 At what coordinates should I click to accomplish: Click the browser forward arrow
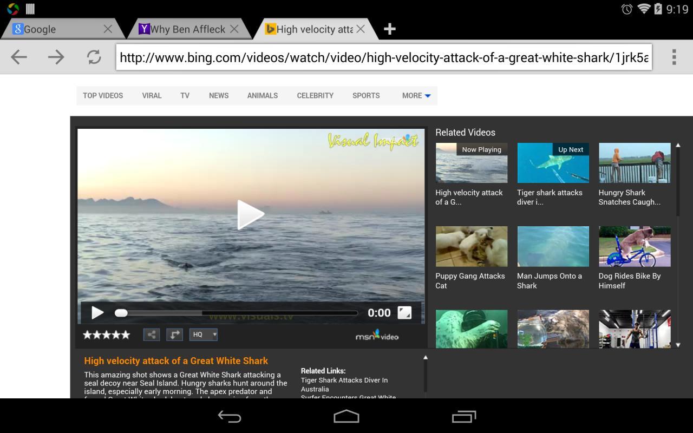click(x=56, y=57)
